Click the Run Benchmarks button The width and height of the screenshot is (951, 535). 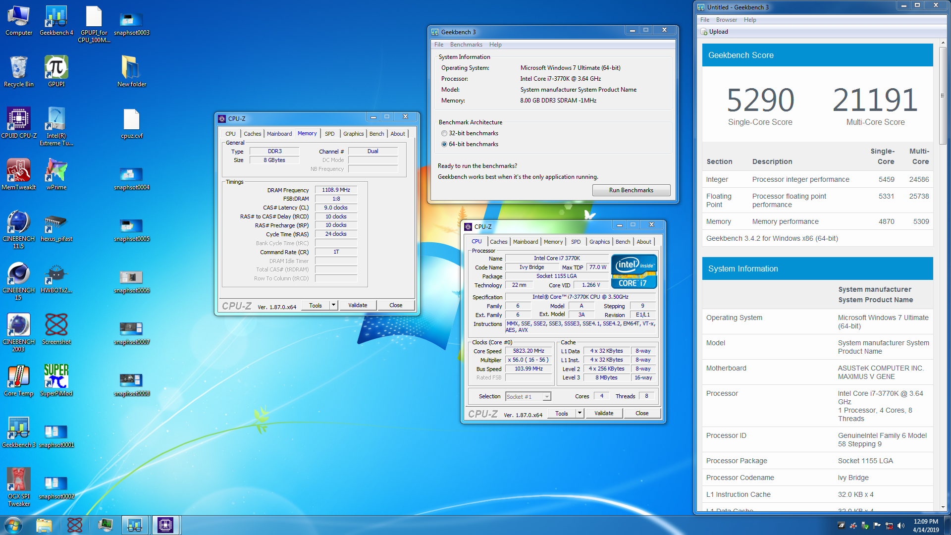pyautogui.click(x=631, y=190)
